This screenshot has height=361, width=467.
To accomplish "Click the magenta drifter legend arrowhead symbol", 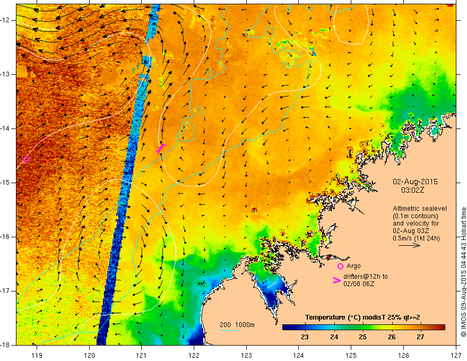I will (336, 280).
